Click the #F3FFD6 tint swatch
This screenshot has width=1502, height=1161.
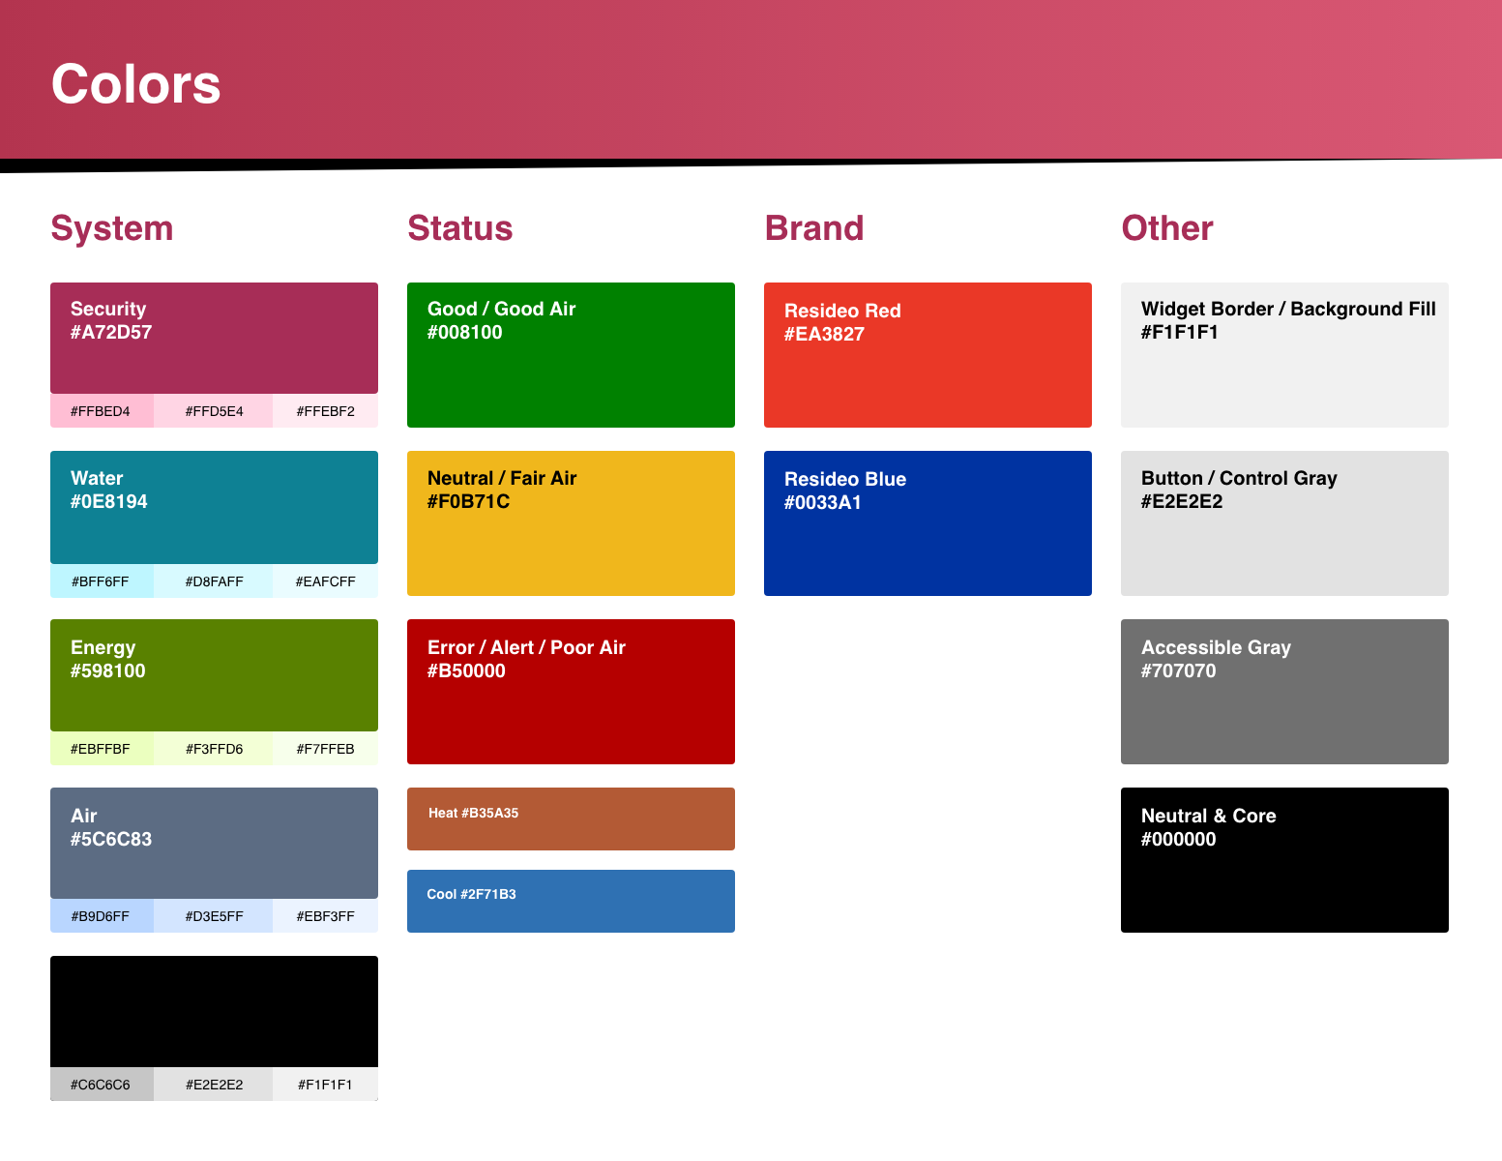pos(214,749)
